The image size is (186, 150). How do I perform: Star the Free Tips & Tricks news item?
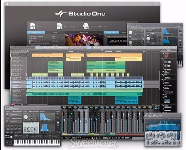click(x=105, y=36)
